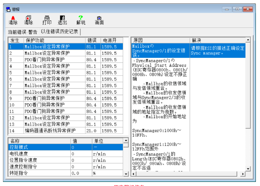Image resolution: width=260 pixels, height=186 pixels.
Task: Select history row 4 Mailbox设定异常保护
Action: (66, 66)
